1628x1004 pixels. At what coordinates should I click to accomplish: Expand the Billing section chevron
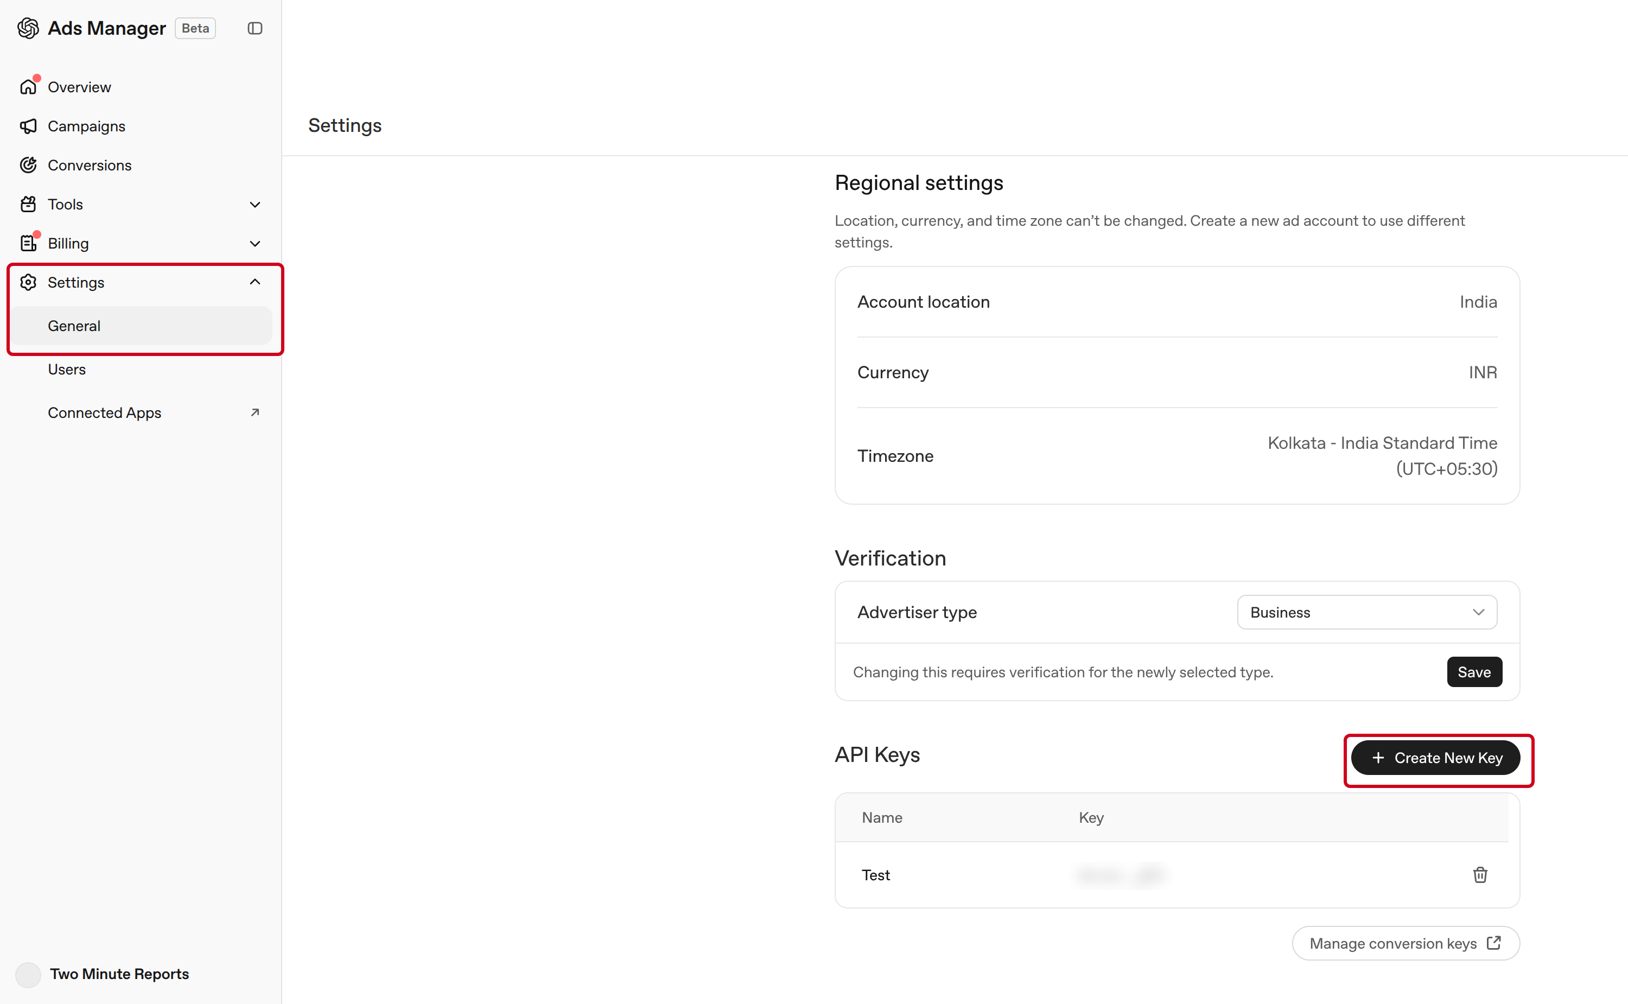coord(255,244)
